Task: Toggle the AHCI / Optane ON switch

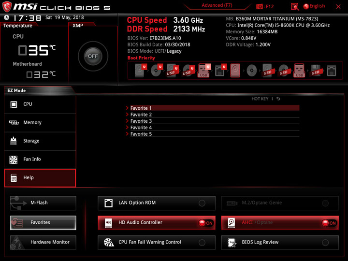Action: click(x=329, y=223)
